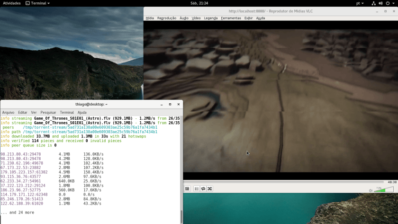Toggle shuffle playback in VLC
The width and height of the screenshot is (398, 224).
(209, 188)
